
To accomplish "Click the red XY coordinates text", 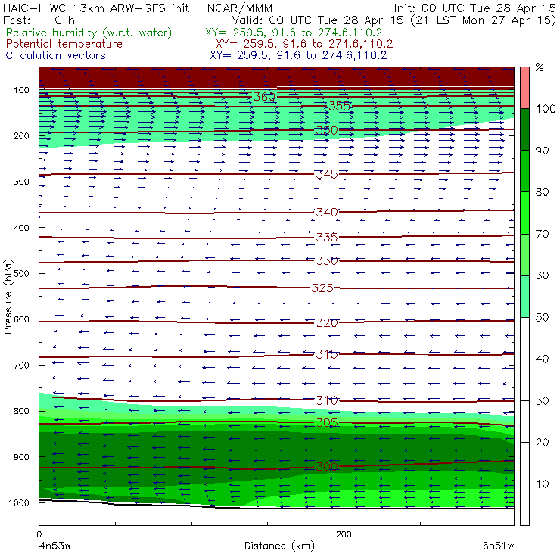I will (304, 44).
